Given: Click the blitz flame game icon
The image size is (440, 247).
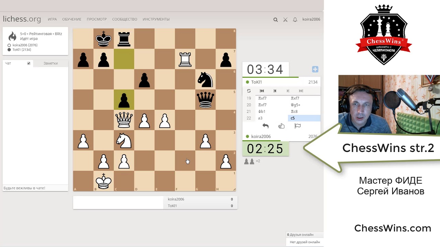Looking at the screenshot, I should point(12,36).
